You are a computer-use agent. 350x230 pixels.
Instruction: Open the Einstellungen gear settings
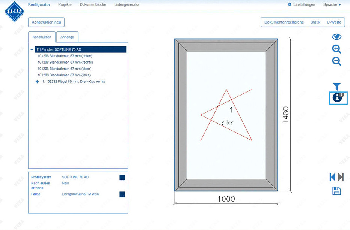tap(302, 5)
